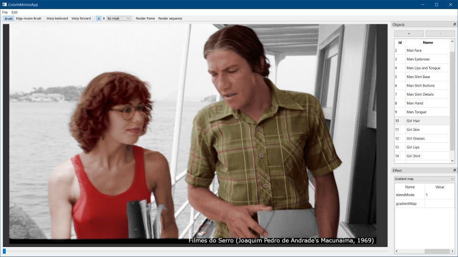Minimize the ColorInMotionApp window

click(x=423, y=4)
